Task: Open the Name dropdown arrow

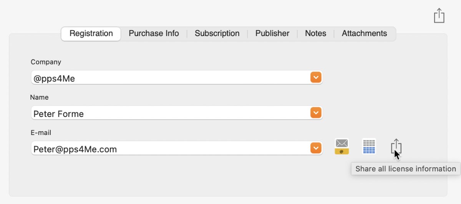Action: tap(316, 113)
